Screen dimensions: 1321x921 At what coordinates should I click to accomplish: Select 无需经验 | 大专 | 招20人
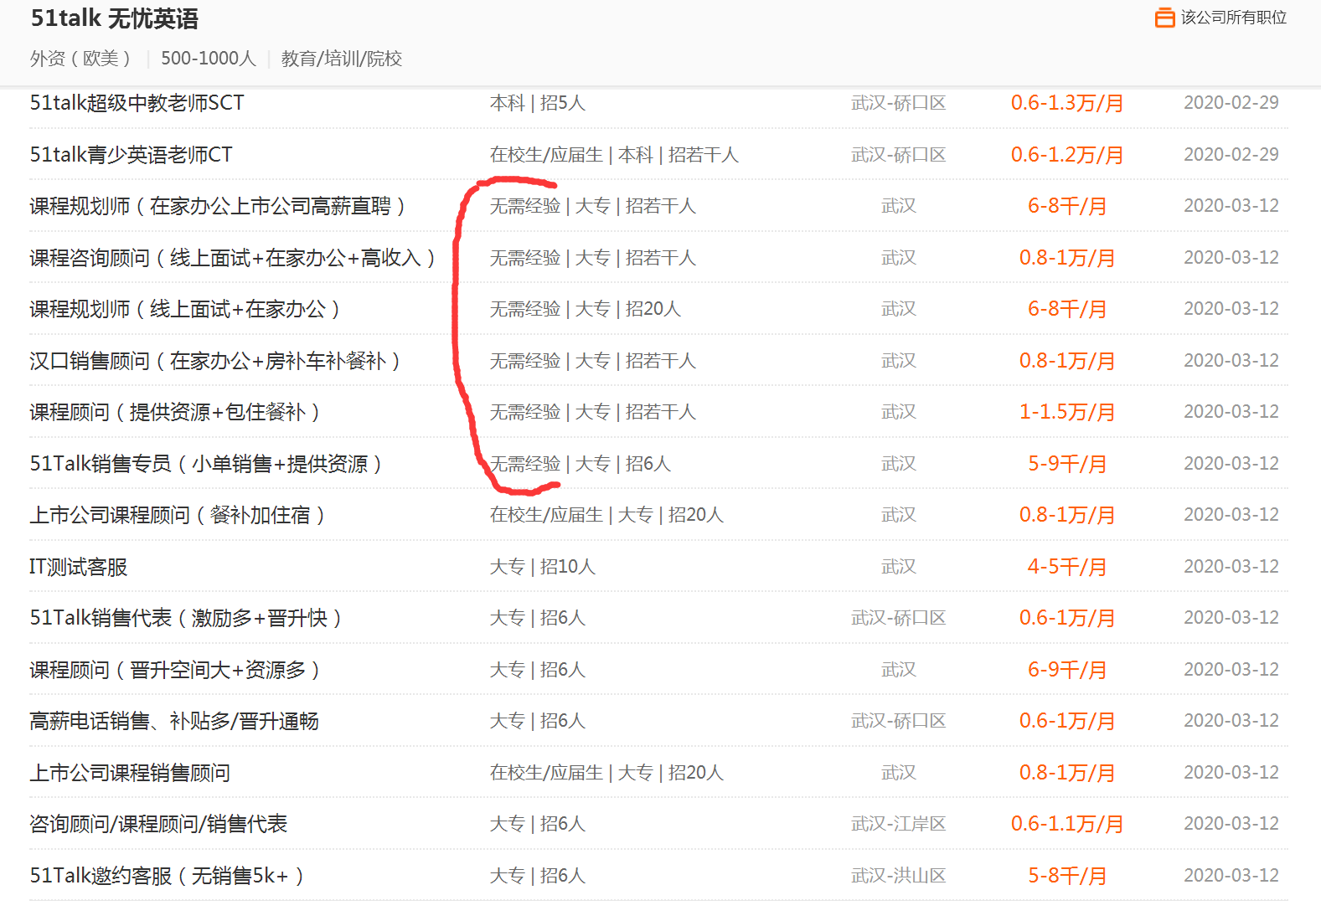point(586,309)
